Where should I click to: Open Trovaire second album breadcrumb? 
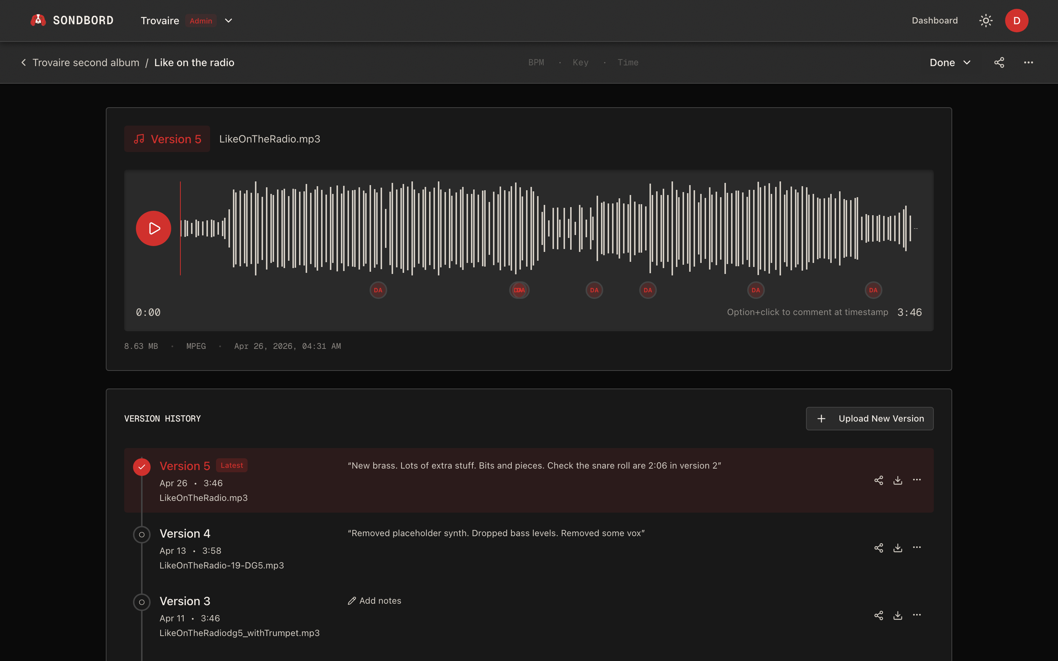click(86, 62)
